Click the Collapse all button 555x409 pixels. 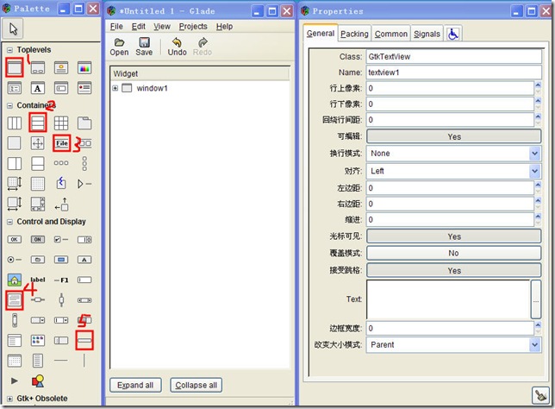pos(195,385)
